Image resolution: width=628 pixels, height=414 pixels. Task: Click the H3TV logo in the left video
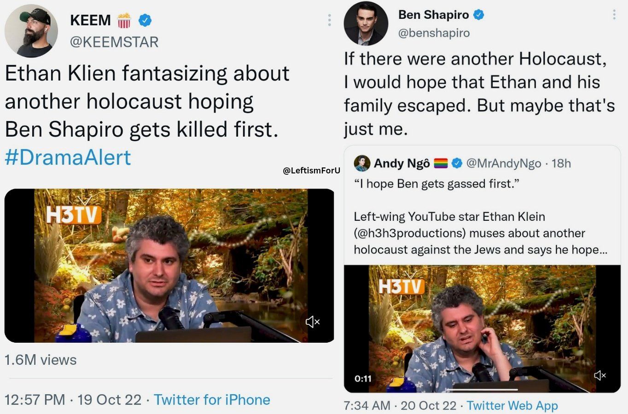(74, 214)
